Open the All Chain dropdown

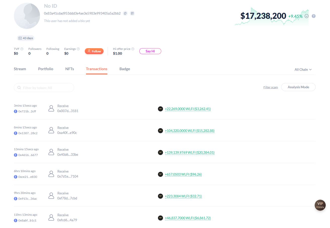[x=303, y=69]
